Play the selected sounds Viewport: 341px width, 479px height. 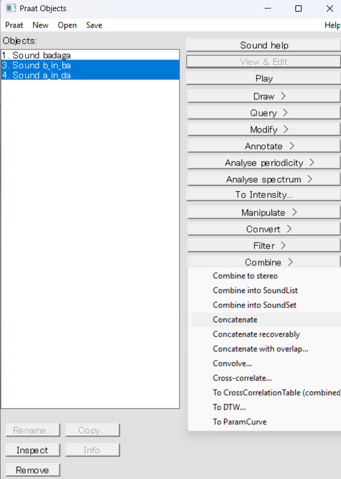click(x=263, y=79)
